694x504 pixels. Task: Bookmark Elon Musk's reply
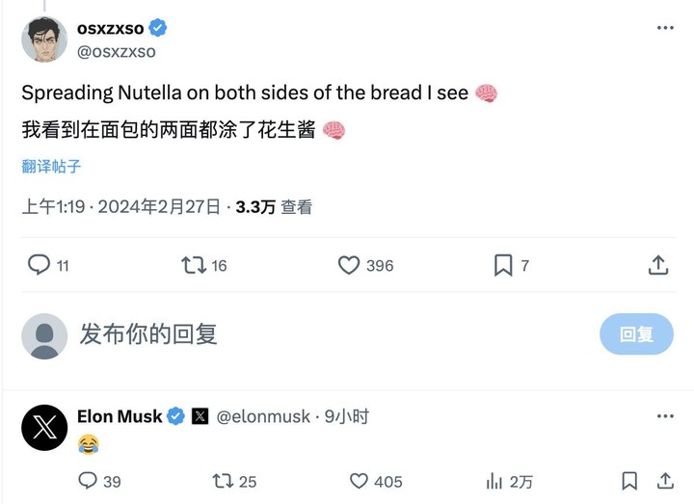(x=629, y=481)
